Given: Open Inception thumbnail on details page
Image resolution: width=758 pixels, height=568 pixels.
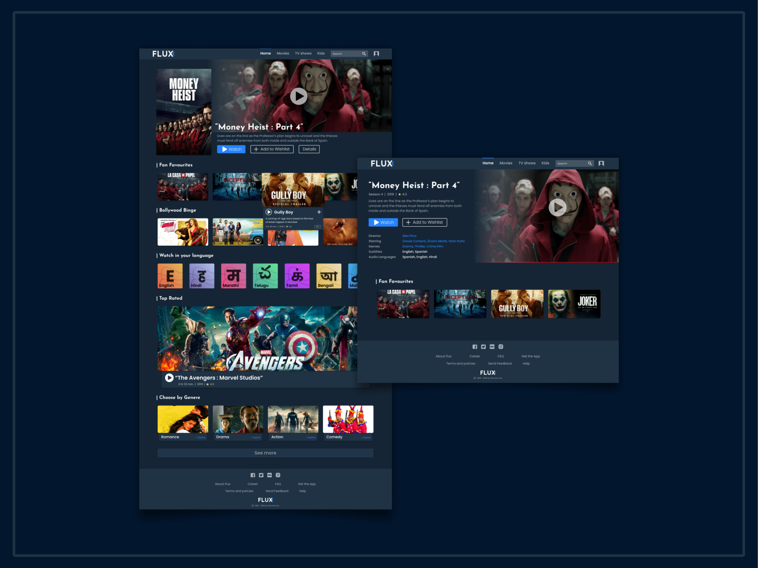Looking at the screenshot, I should pos(460,304).
